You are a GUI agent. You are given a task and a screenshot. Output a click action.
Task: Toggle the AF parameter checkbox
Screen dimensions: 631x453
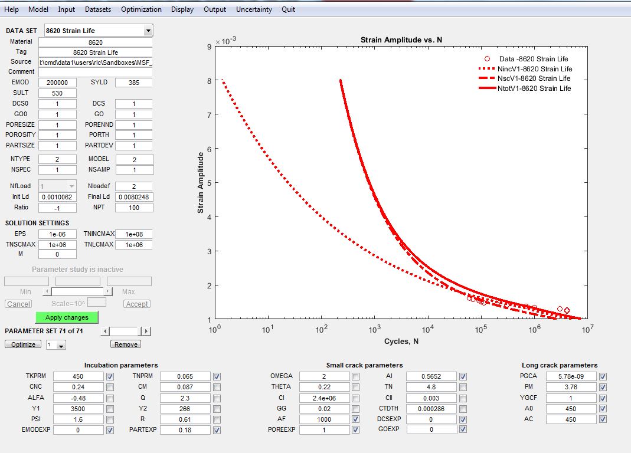[x=356, y=419]
